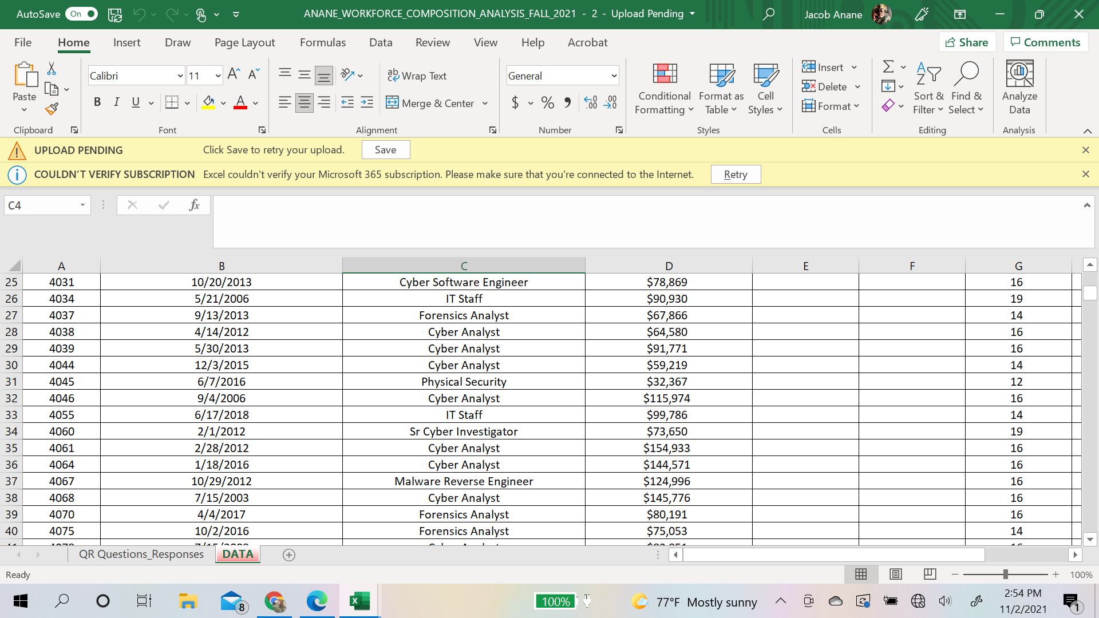Expand the font size dropdown
1099x618 pixels.
[x=218, y=76]
